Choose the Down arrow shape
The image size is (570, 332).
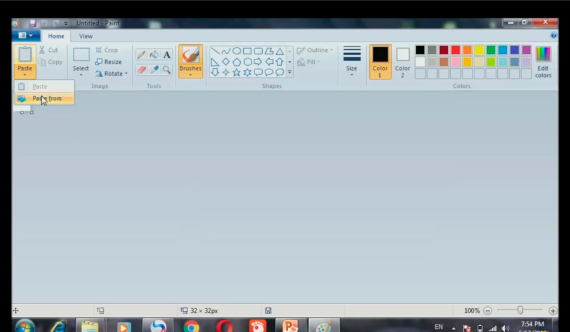click(x=215, y=72)
